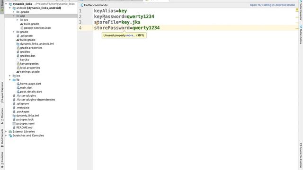Image resolution: width=303 pixels, height=170 pixels.
Task: Open README.md file
Action: pos(24,127)
